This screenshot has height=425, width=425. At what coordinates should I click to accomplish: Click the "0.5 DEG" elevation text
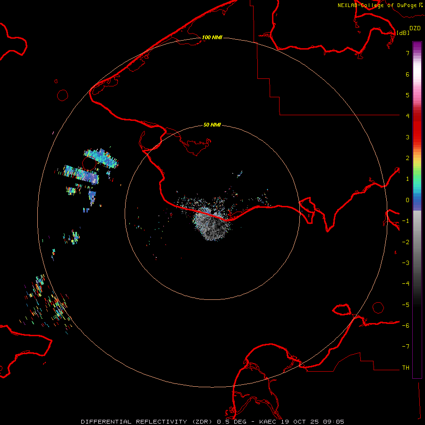point(231,422)
